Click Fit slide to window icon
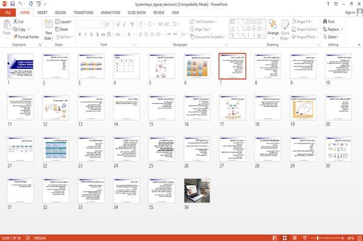 point(360,238)
